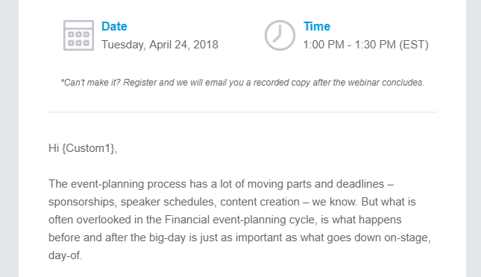Screen dimensions: 481x277
Task: Click the horizontal divider line
Action: point(242,112)
